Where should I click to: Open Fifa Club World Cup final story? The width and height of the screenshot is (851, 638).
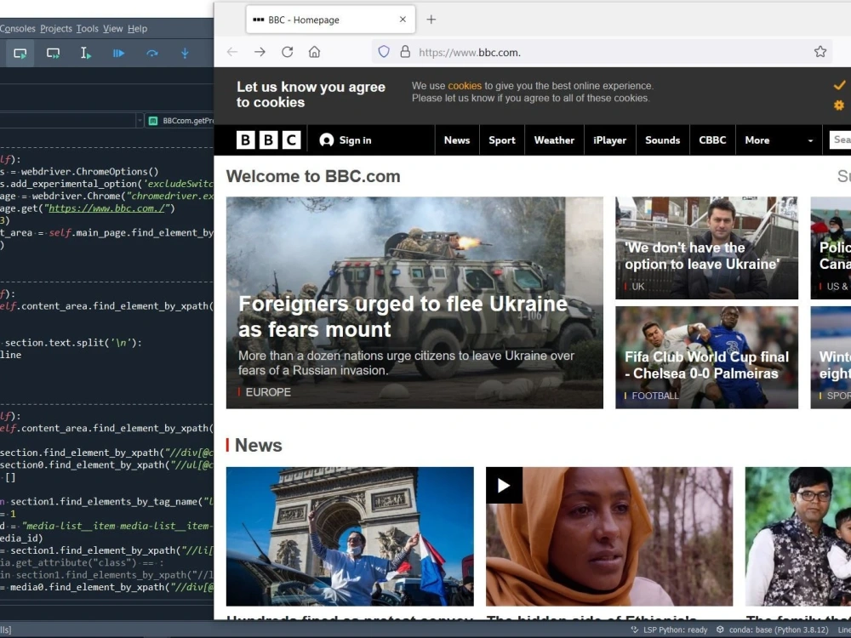[x=706, y=365]
